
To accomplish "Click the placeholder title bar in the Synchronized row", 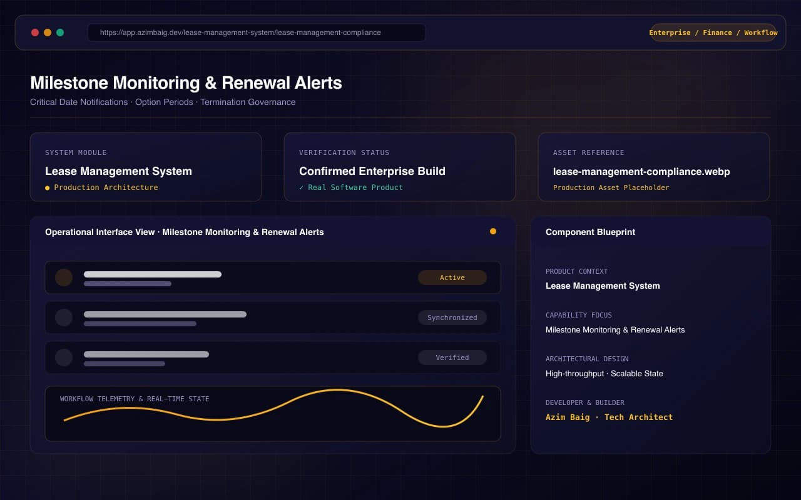I will pyautogui.click(x=165, y=314).
